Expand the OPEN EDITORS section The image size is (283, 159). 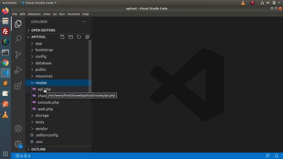(58, 30)
